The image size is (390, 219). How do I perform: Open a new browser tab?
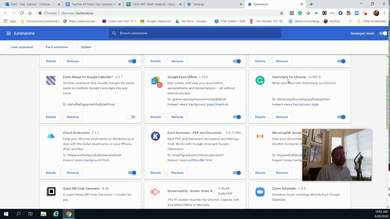(x=311, y=4)
